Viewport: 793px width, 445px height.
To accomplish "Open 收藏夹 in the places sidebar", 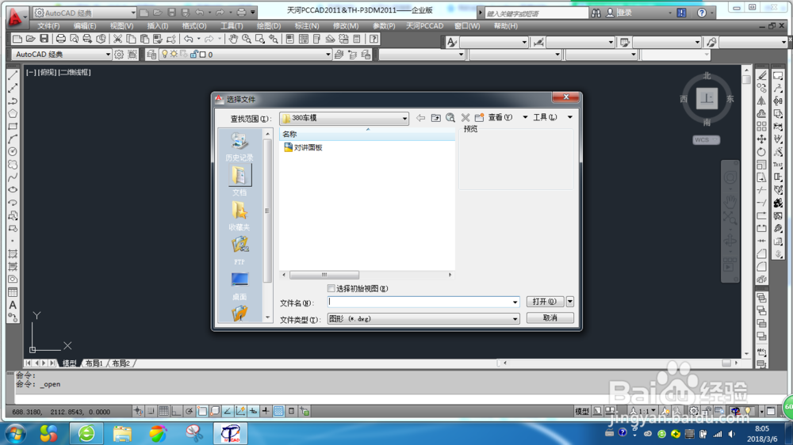I will click(239, 215).
